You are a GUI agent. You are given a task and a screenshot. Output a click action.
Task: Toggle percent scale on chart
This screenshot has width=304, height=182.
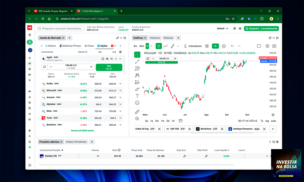click(x=262, y=121)
